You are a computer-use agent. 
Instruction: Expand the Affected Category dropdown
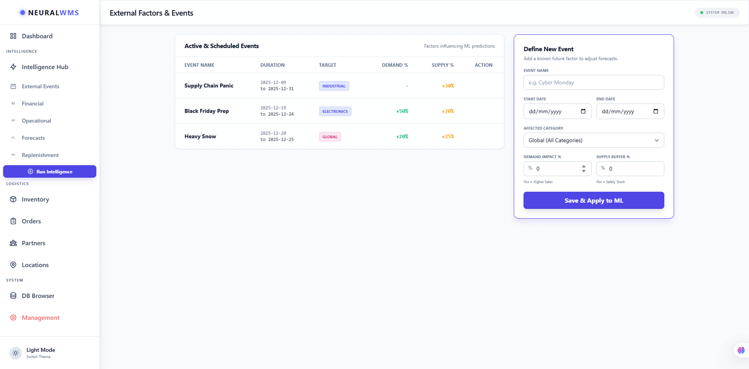tap(594, 140)
